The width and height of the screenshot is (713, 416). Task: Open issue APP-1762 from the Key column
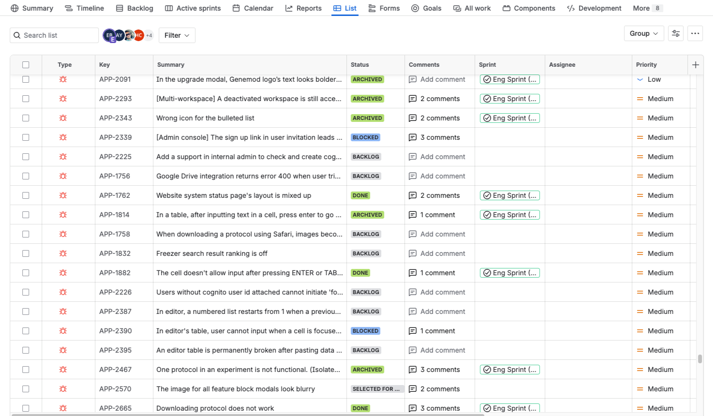pyautogui.click(x=115, y=195)
